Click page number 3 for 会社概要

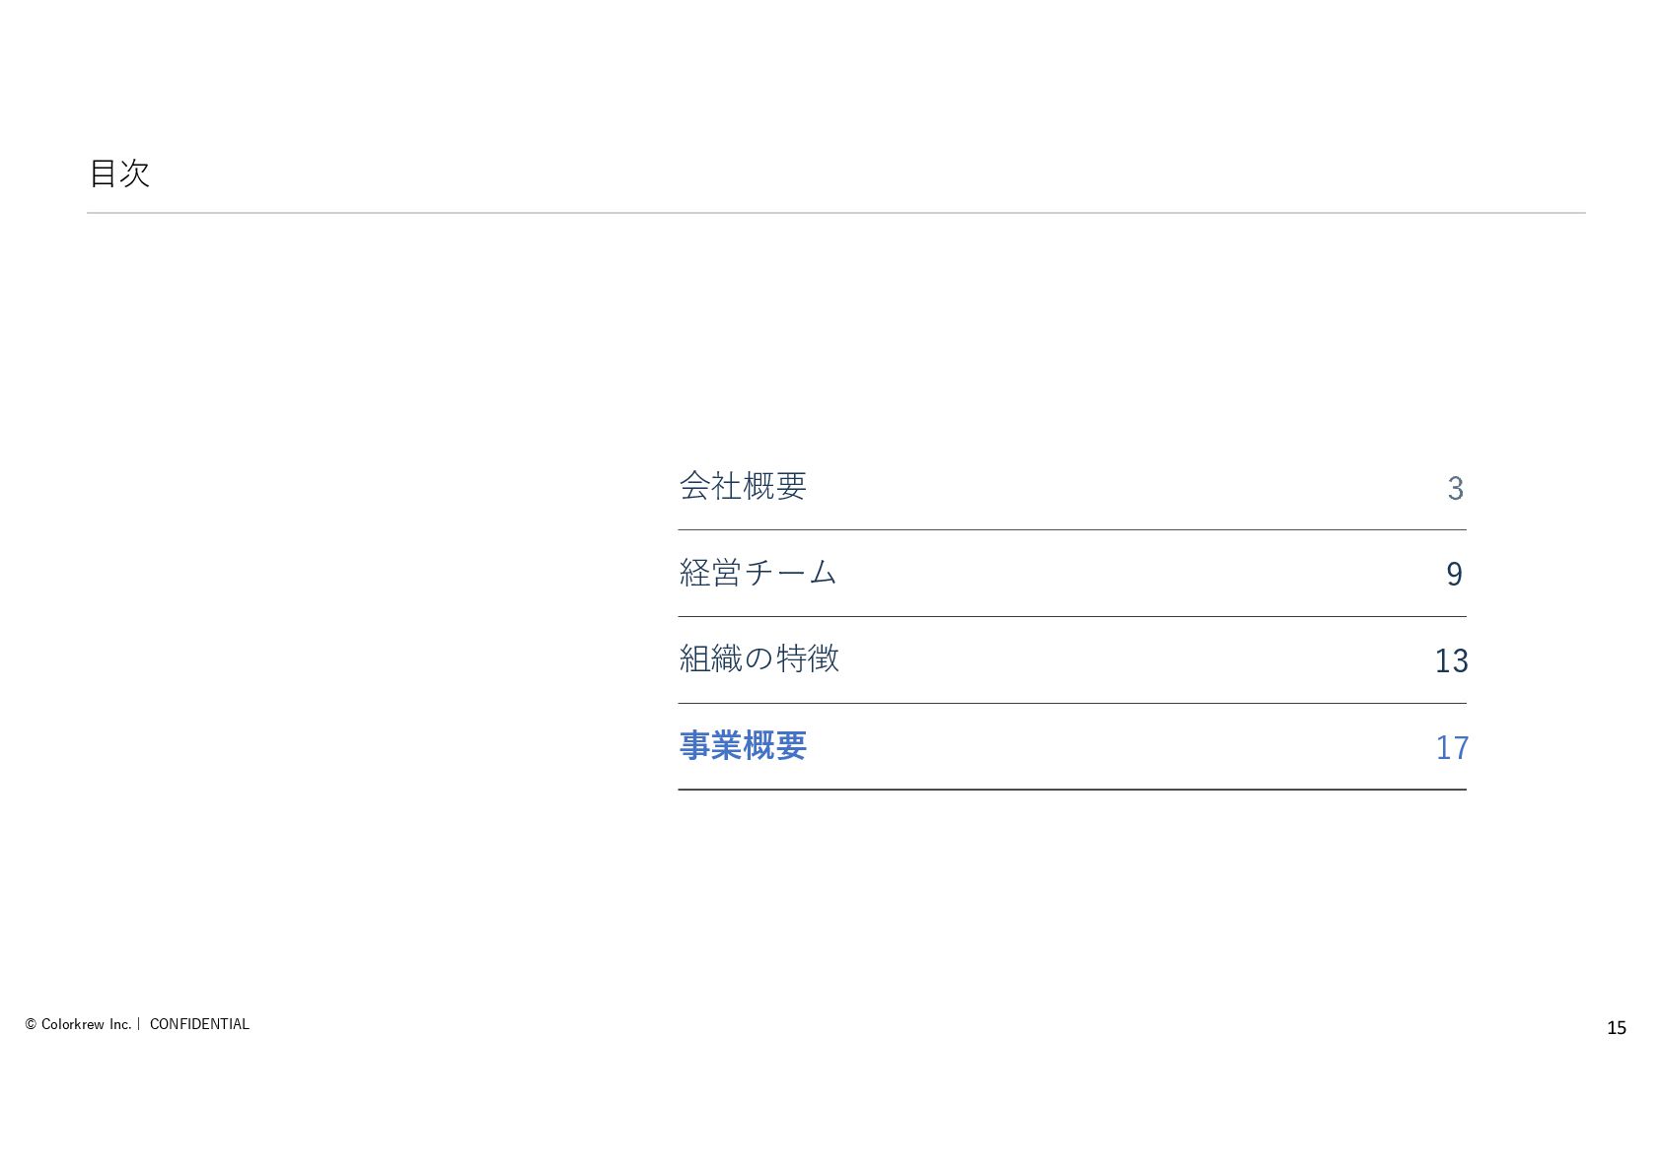tap(1455, 488)
